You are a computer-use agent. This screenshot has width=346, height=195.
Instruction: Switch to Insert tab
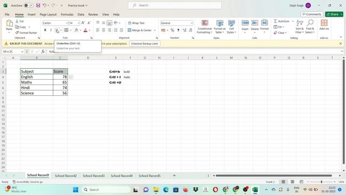click(31, 15)
